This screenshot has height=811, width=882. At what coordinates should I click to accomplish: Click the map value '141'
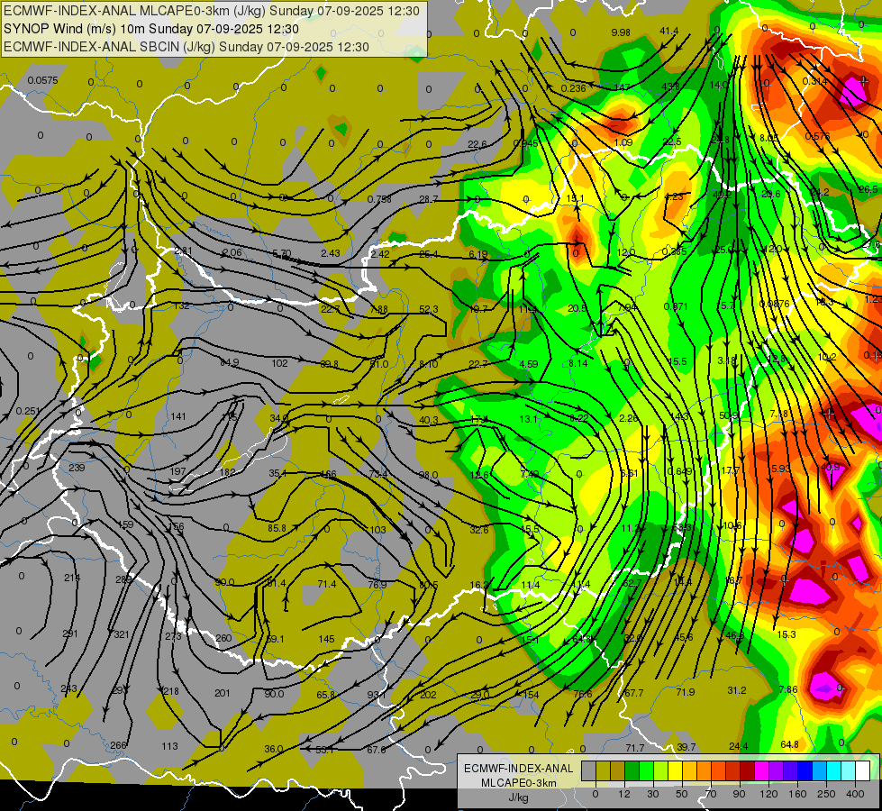click(x=178, y=416)
